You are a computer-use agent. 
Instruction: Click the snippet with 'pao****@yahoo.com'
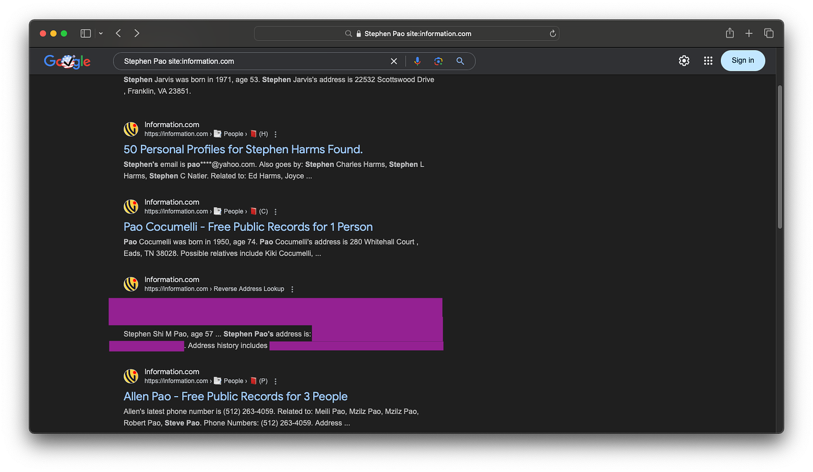274,170
